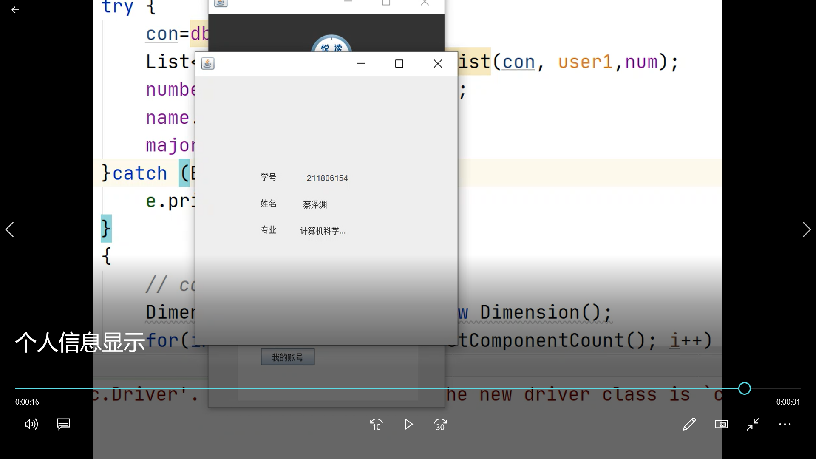Exit full screen mode
816x459 pixels.
pyautogui.click(x=753, y=424)
